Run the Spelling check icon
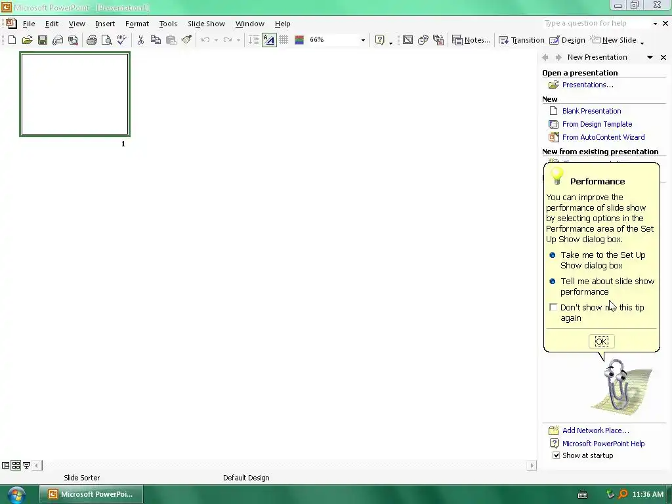Viewport: 672px width, 504px height. (121, 40)
